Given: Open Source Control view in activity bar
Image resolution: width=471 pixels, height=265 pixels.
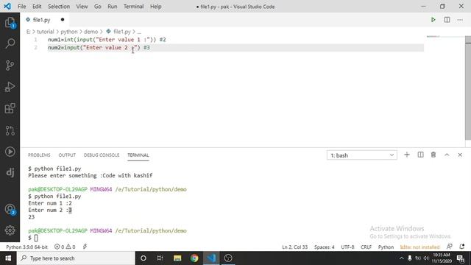Looking at the screenshot, I should tap(10, 66).
